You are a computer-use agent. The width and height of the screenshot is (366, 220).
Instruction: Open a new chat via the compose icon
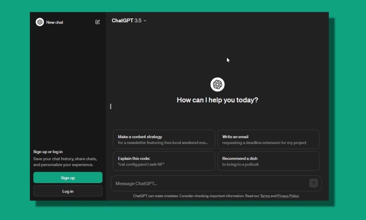click(98, 22)
